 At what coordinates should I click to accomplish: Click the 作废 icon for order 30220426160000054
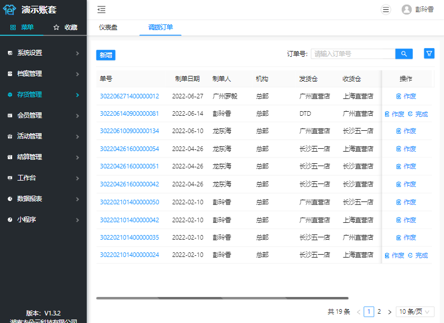(399, 149)
